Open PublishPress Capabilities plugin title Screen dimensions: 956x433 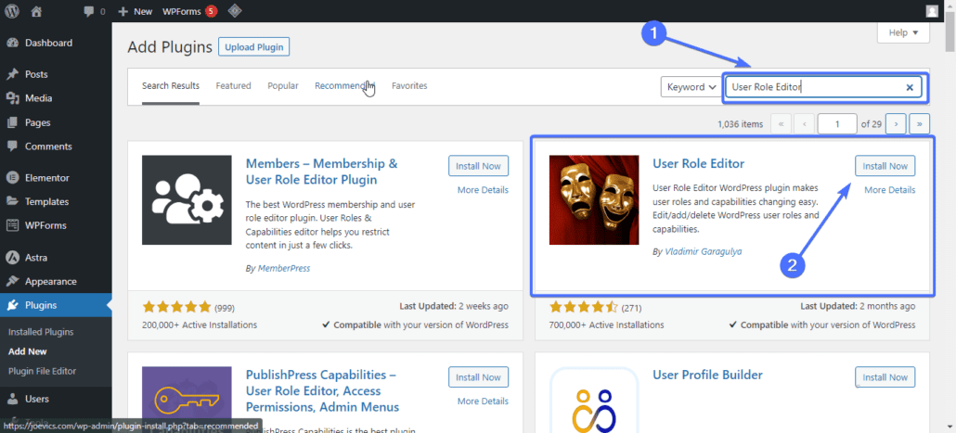(322, 391)
